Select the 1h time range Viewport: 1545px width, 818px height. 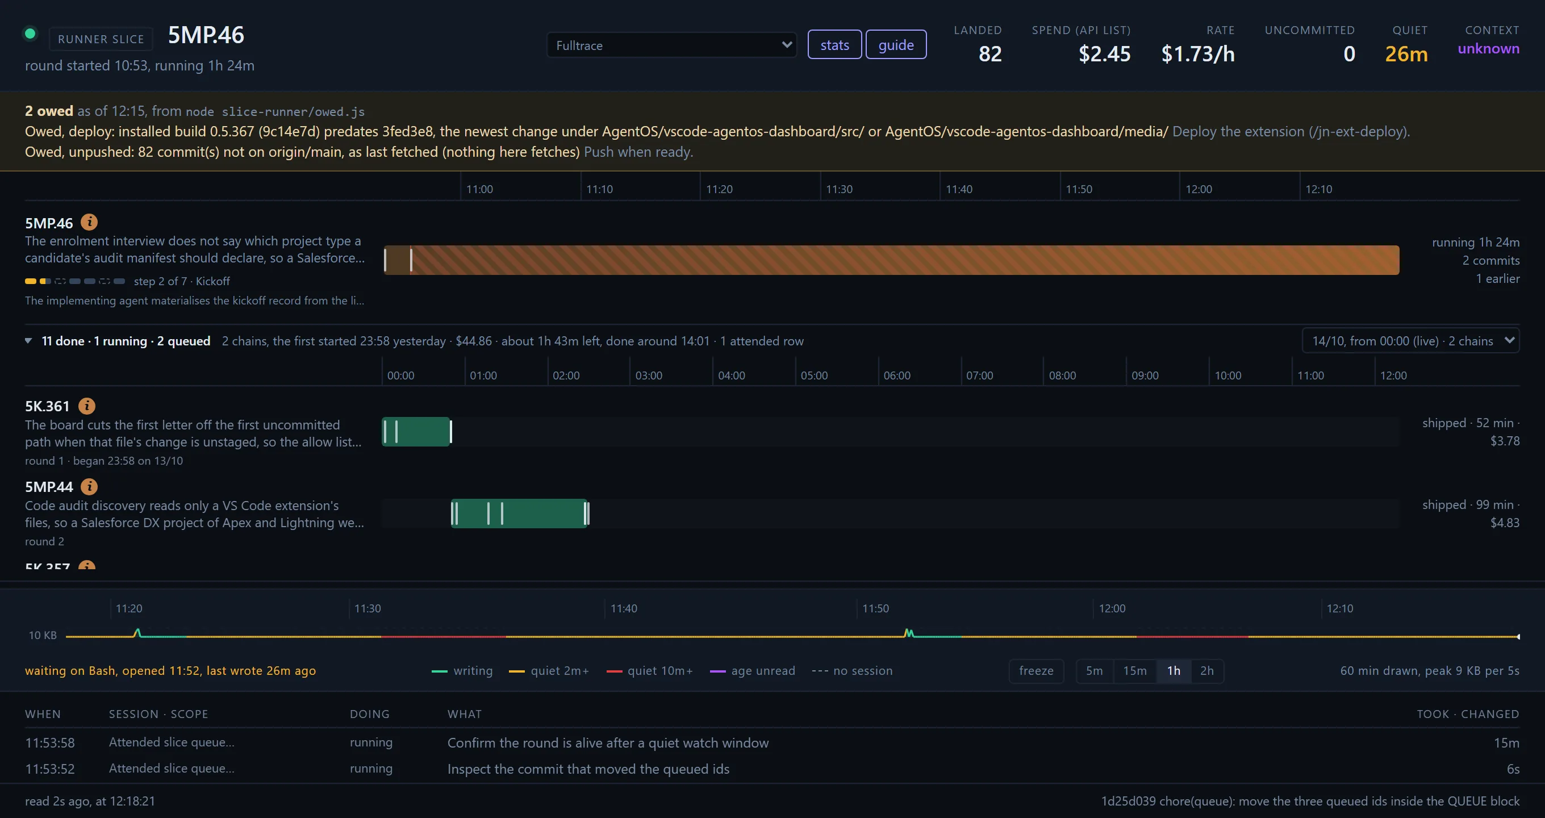tap(1174, 670)
